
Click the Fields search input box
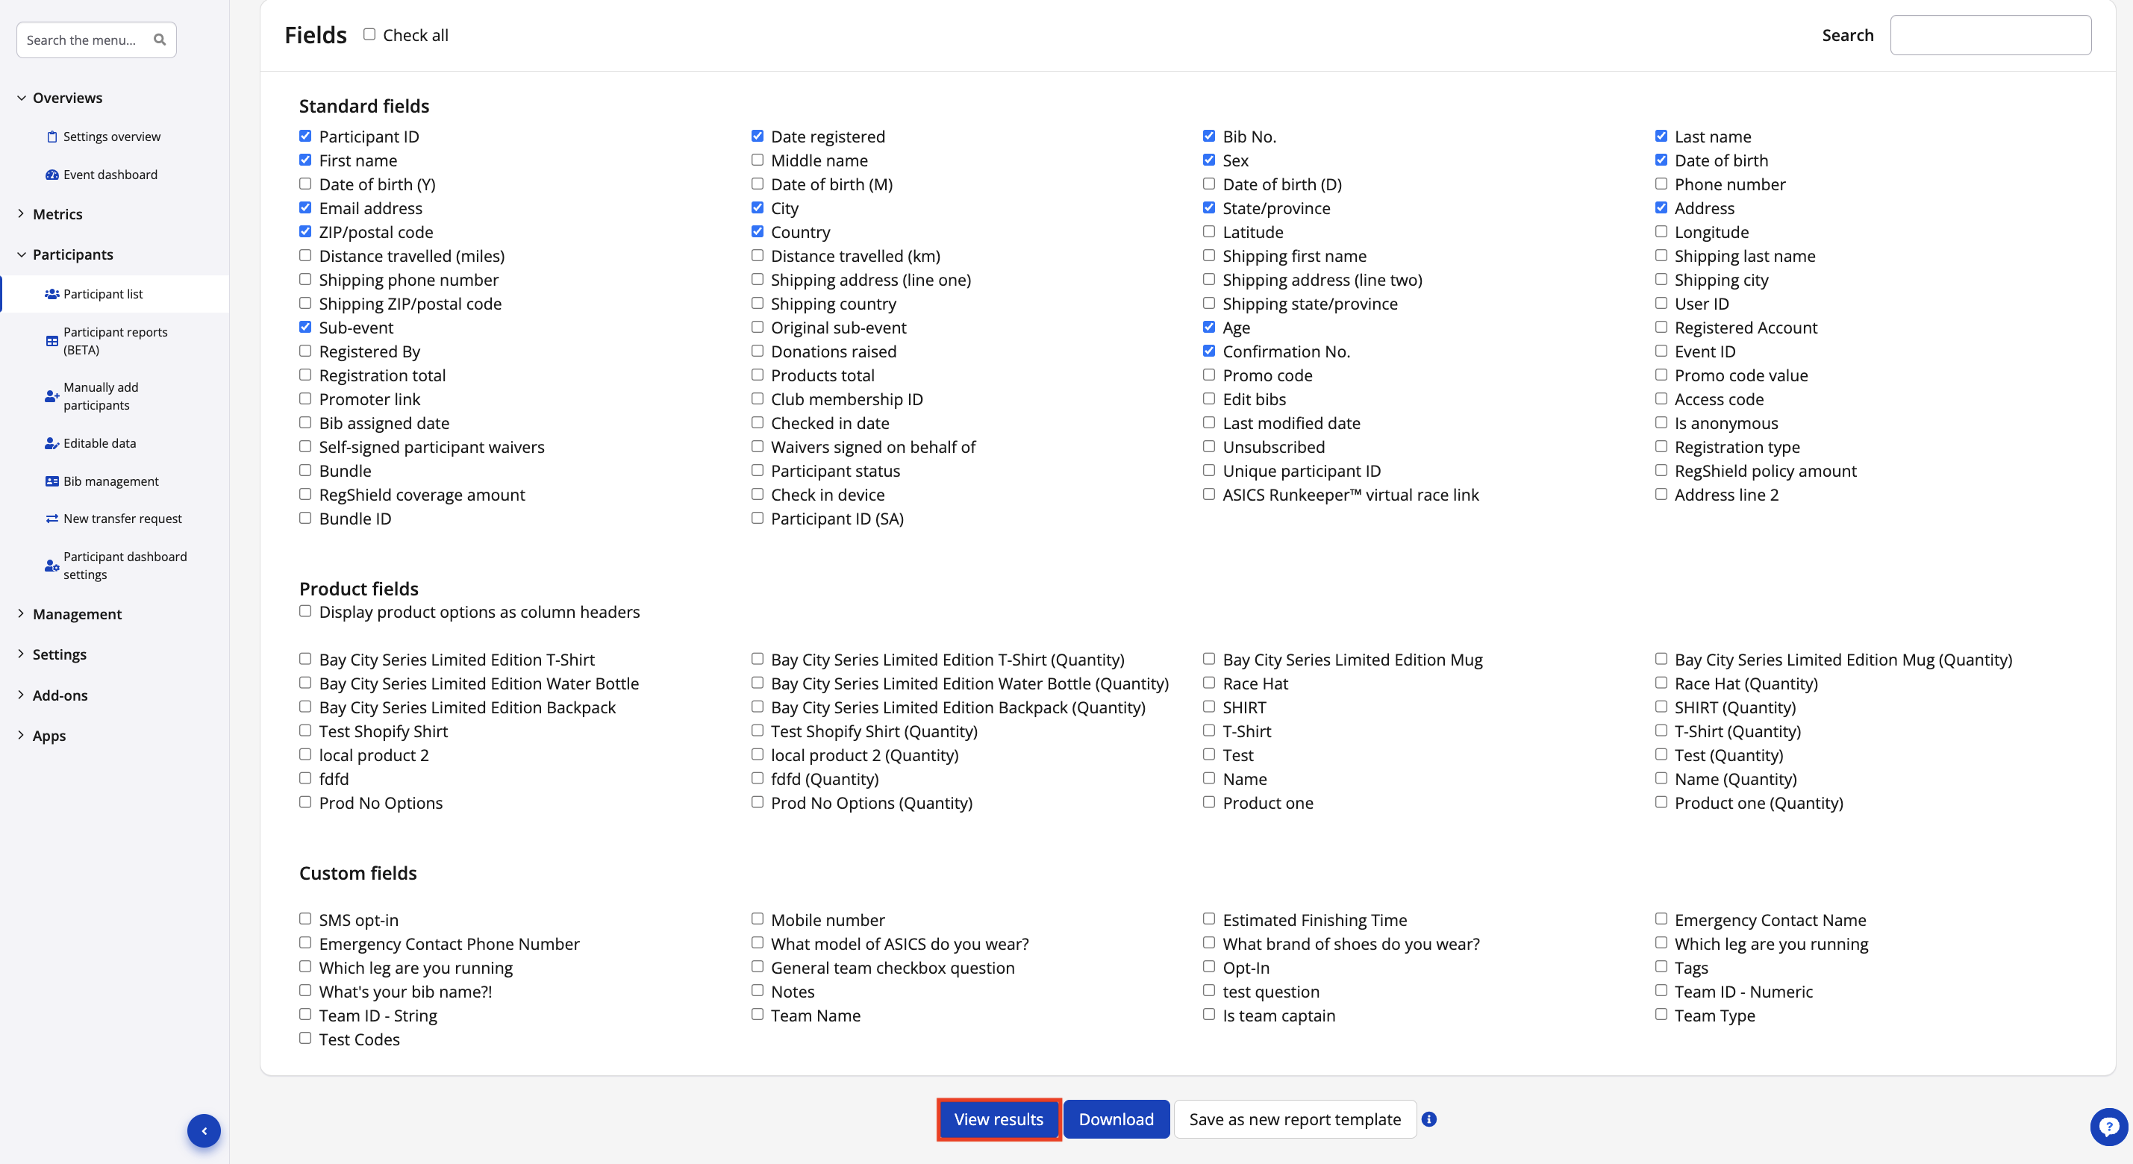click(x=1990, y=35)
